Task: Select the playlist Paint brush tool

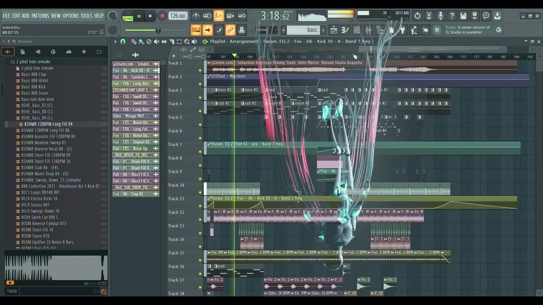Action: tap(141, 42)
